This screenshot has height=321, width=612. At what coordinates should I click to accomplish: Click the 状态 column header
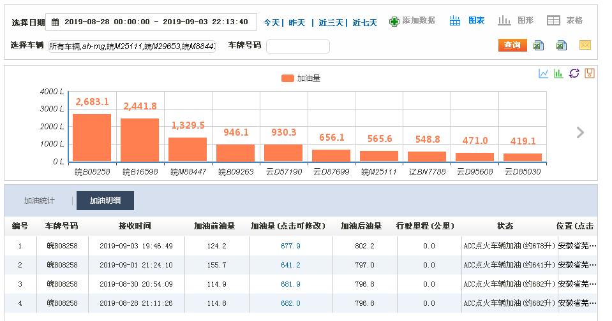point(505,226)
